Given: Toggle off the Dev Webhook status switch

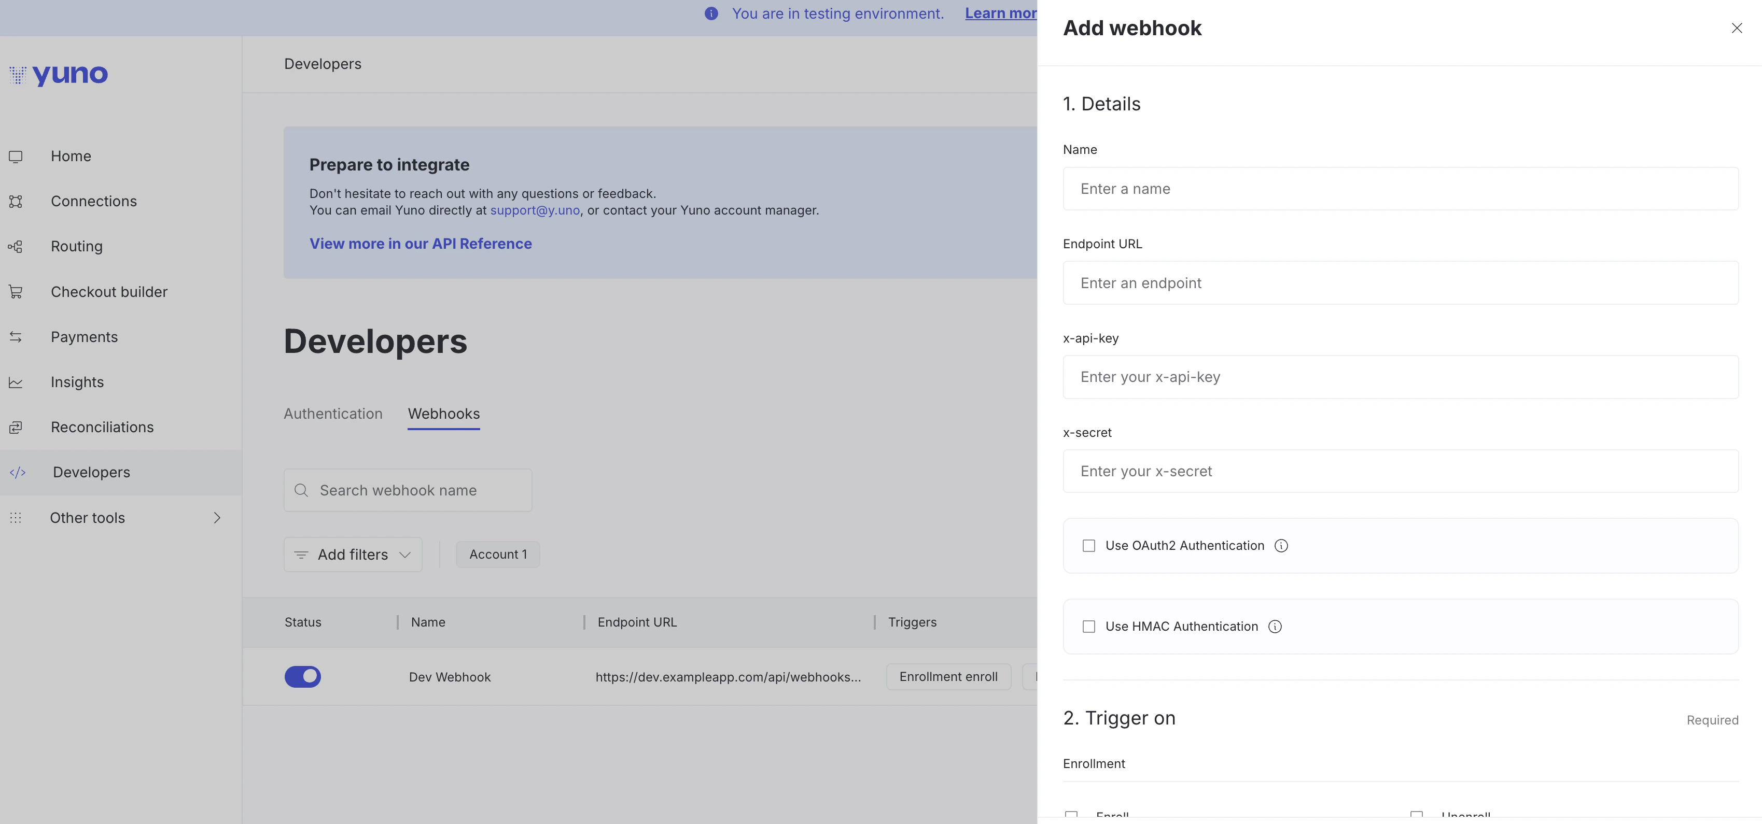Looking at the screenshot, I should (x=302, y=677).
